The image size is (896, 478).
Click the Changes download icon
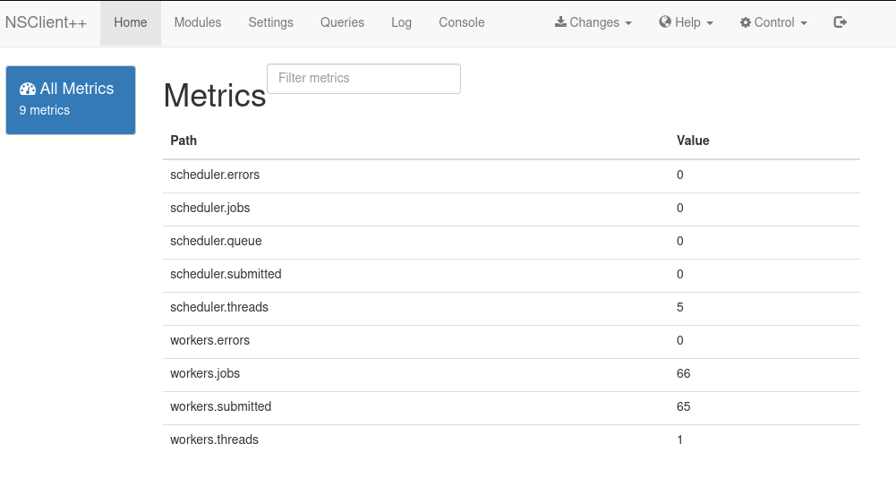click(560, 22)
